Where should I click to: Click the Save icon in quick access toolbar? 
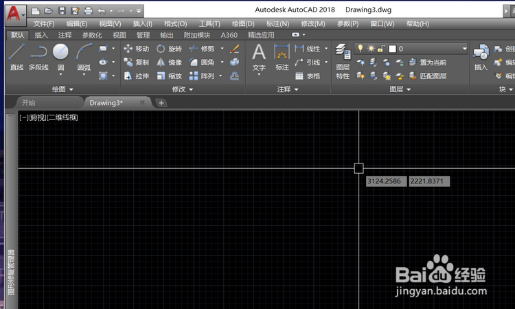point(62,11)
